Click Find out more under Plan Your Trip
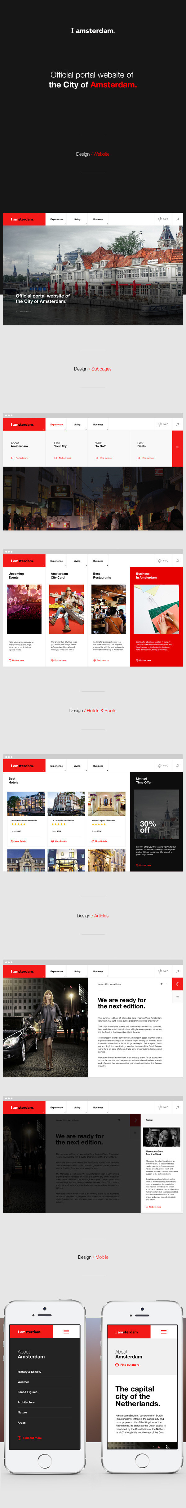186x1508 pixels. (x=63, y=458)
